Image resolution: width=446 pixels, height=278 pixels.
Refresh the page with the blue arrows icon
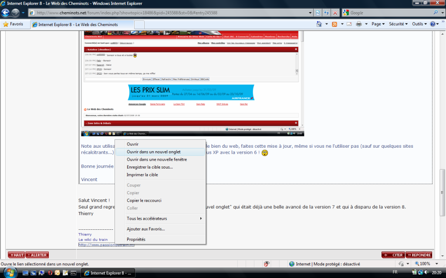point(326,13)
